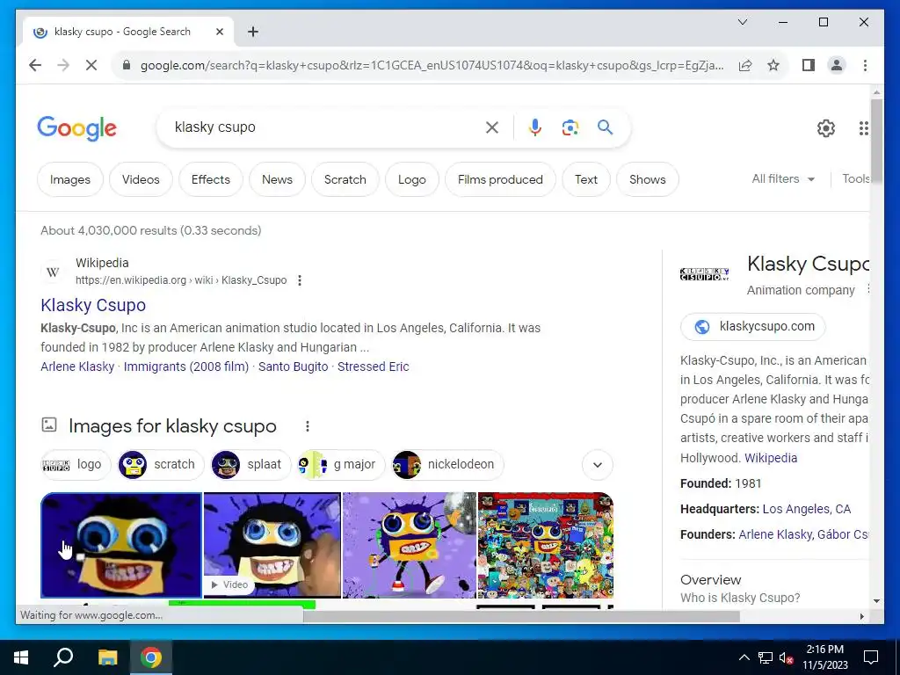
Task: Start voice search with the microphone icon
Action: pos(535,127)
